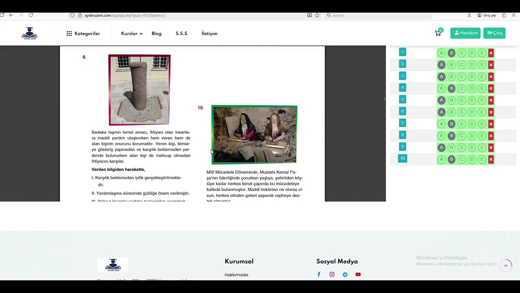Jump to question number 5

pos(403,99)
